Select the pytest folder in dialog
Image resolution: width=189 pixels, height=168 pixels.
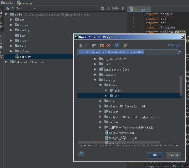[x=112, y=112]
